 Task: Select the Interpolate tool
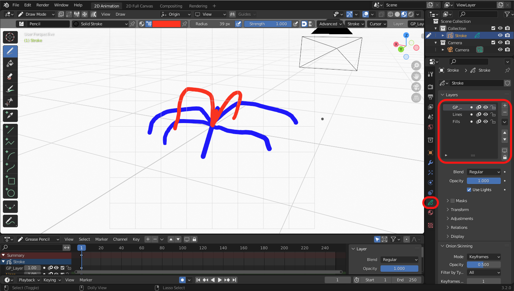(x=10, y=206)
